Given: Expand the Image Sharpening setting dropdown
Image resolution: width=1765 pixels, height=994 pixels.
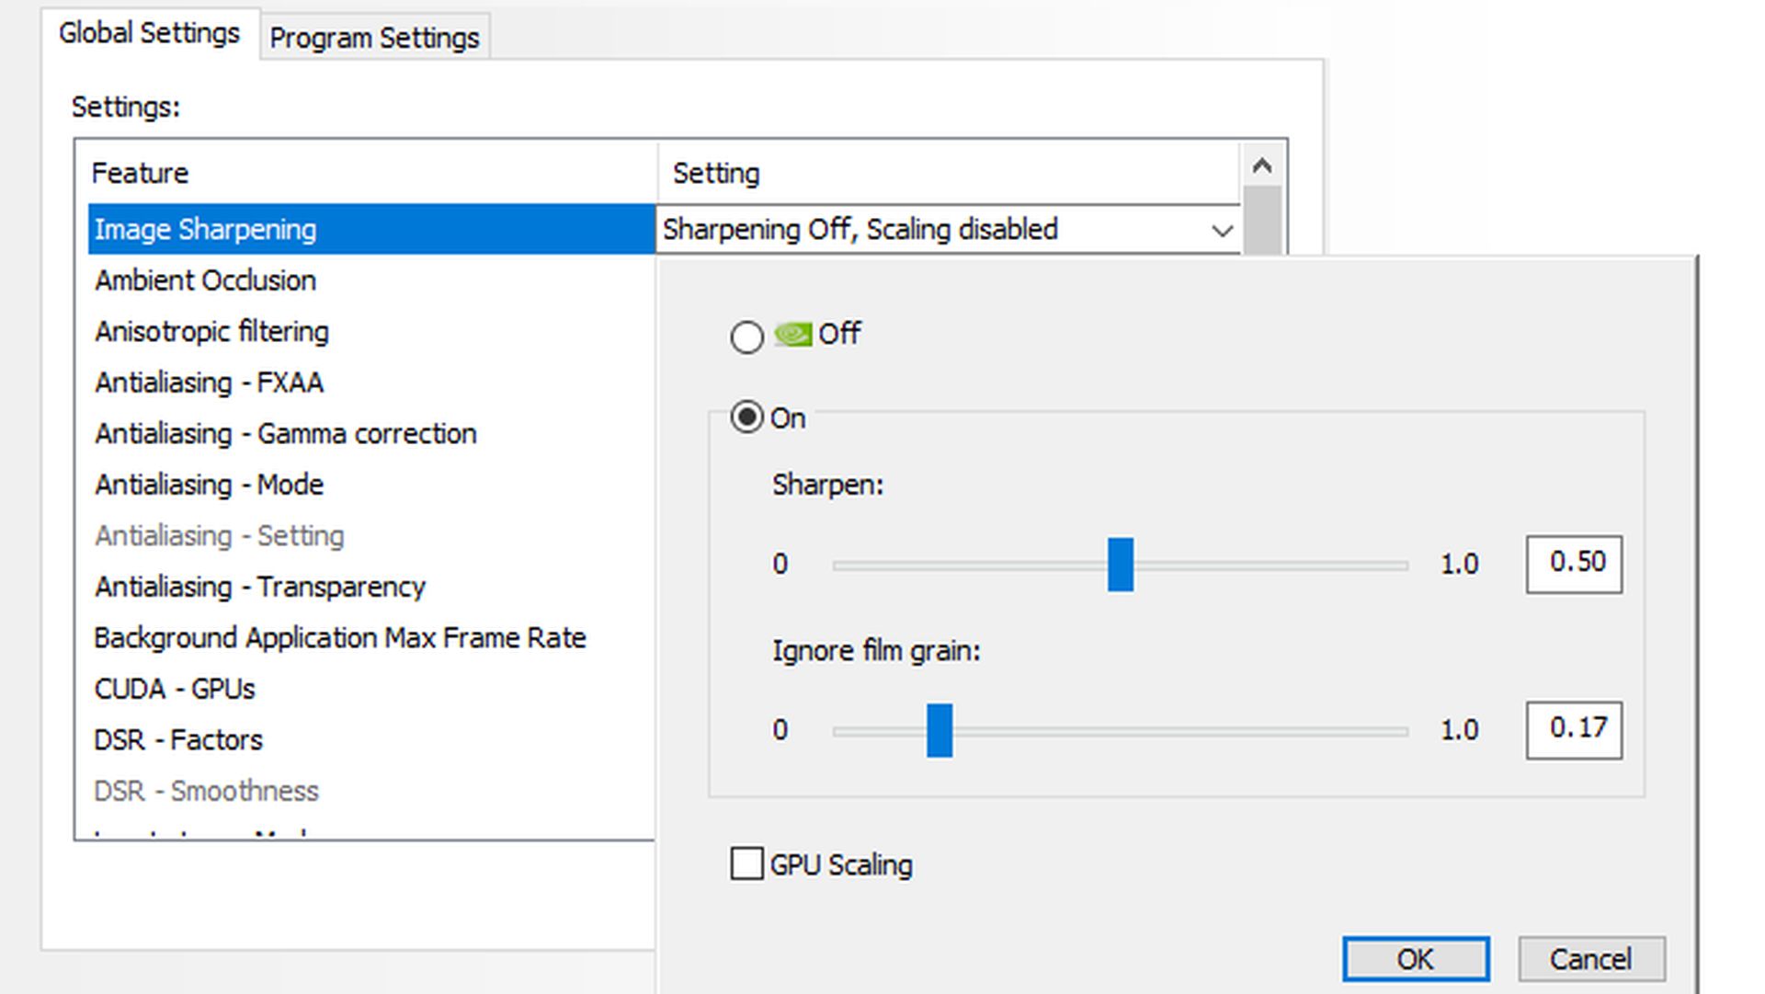Looking at the screenshot, I should [1221, 230].
